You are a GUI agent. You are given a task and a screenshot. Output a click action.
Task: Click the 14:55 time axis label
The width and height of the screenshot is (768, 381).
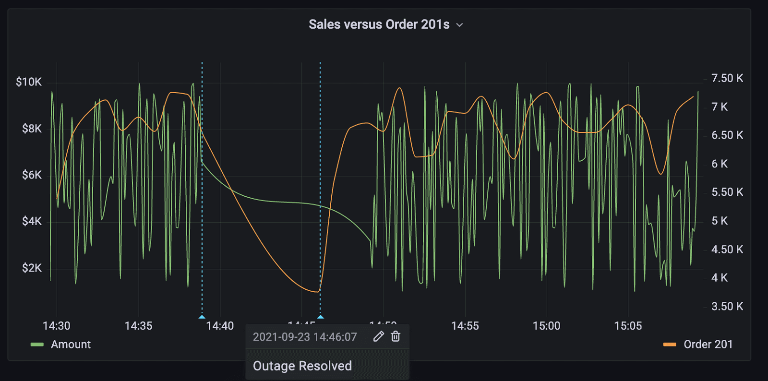tap(465, 326)
